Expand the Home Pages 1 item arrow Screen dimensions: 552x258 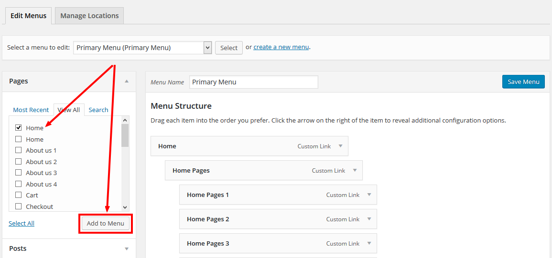pos(369,195)
